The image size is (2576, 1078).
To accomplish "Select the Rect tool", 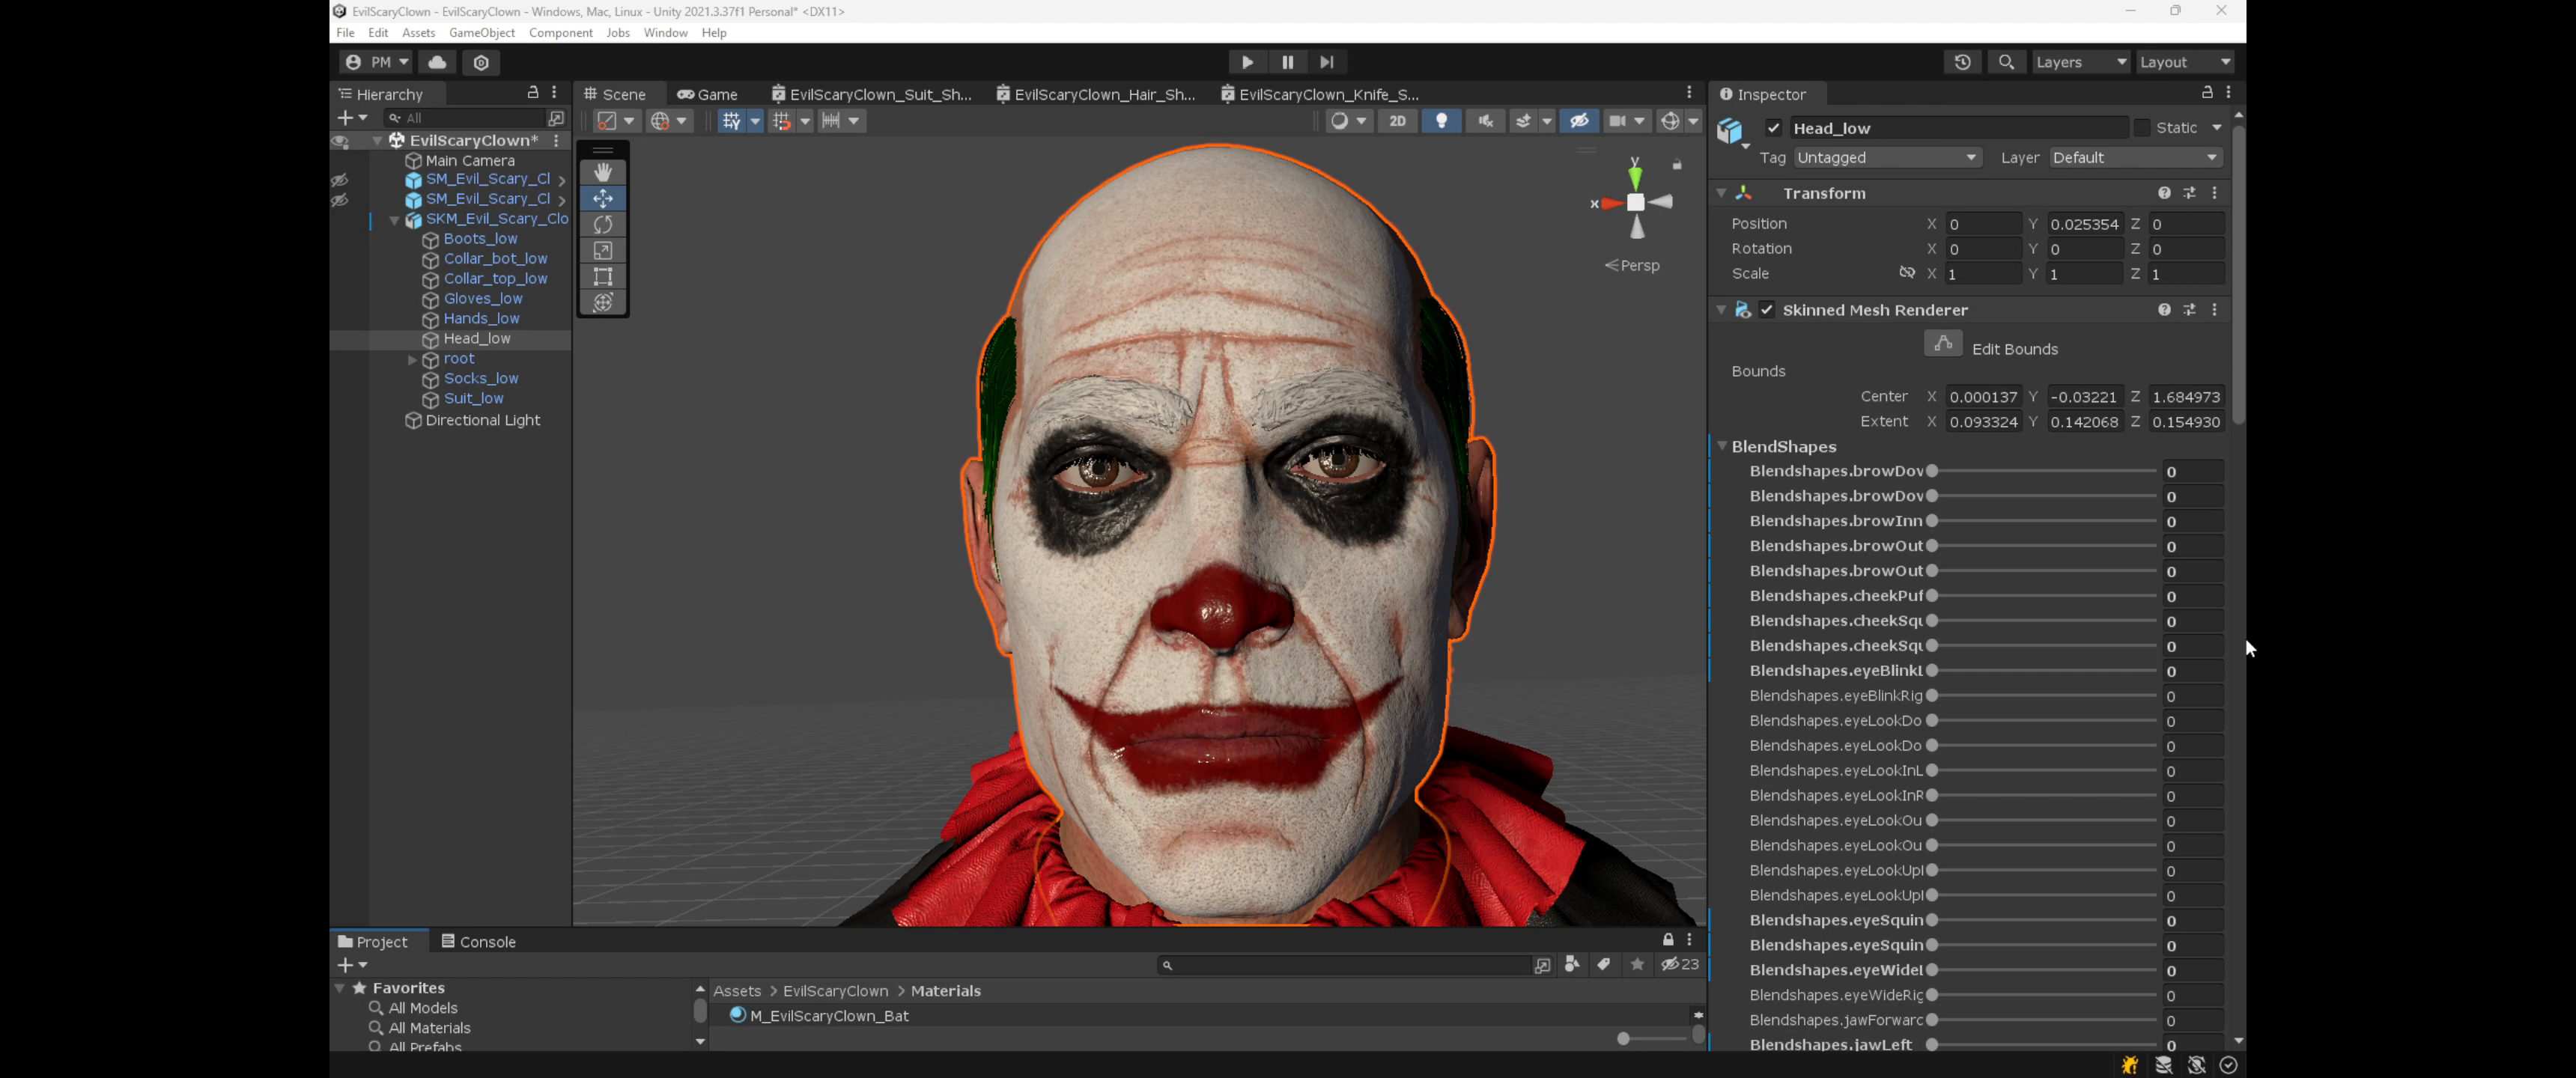I will (x=603, y=276).
